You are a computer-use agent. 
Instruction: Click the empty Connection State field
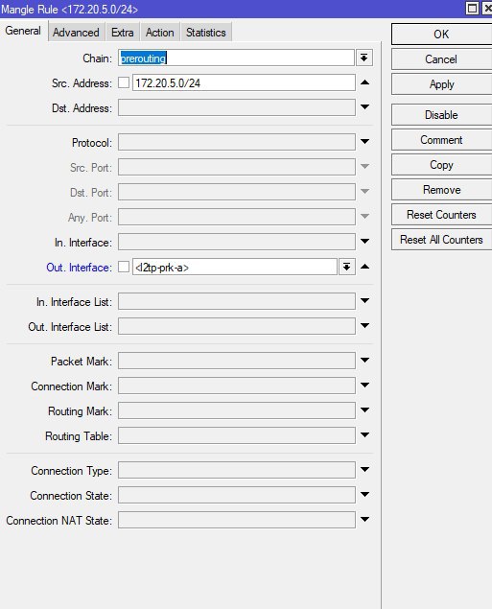coord(237,495)
